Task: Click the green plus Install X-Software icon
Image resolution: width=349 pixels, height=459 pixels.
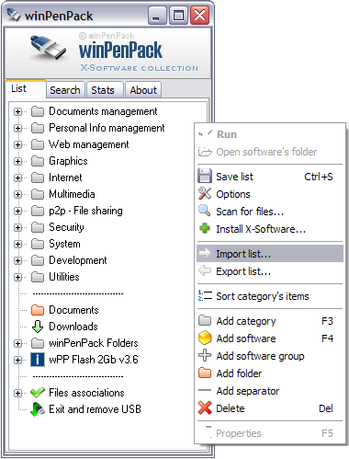Action: (x=205, y=228)
